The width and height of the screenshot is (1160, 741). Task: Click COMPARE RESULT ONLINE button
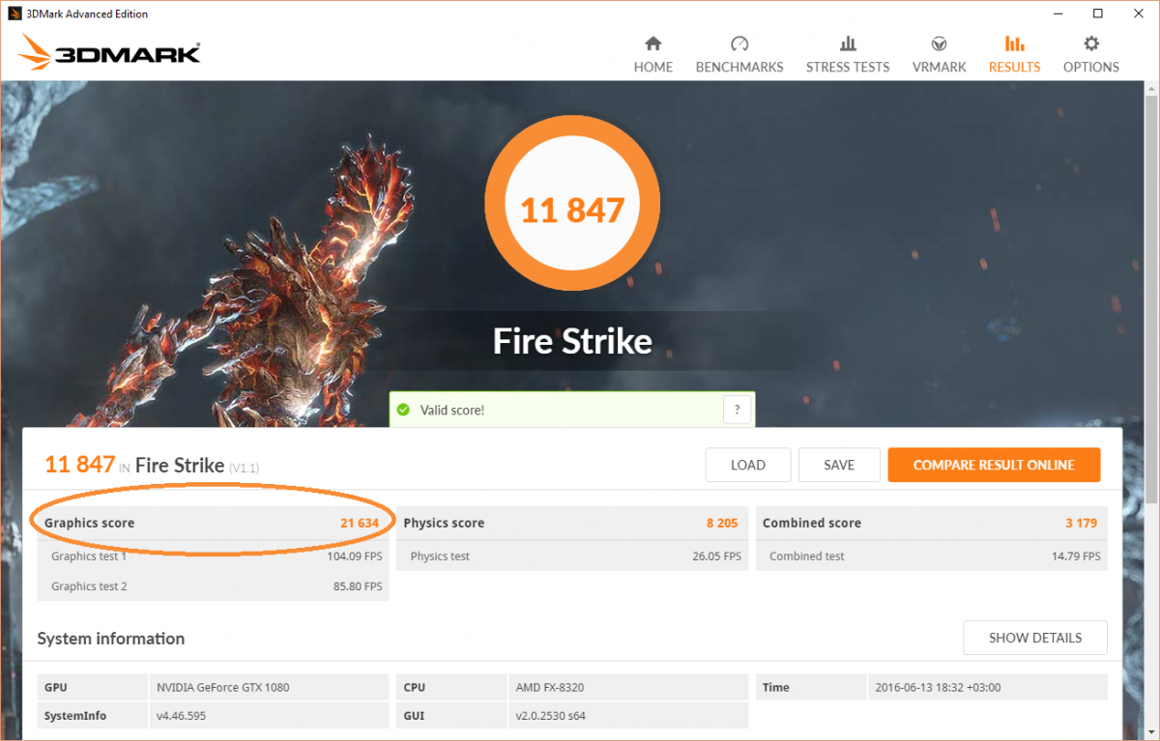click(x=994, y=465)
